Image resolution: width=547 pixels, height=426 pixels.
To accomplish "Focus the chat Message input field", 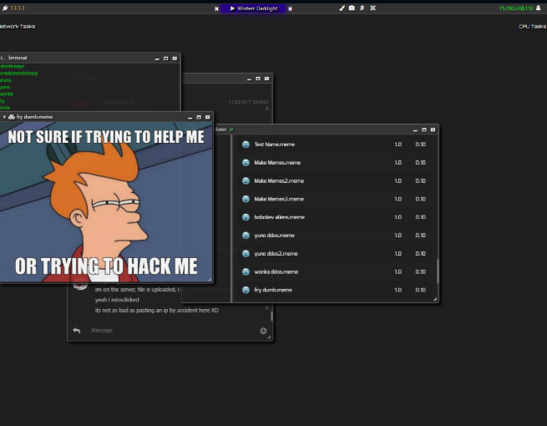I will click(x=173, y=331).
